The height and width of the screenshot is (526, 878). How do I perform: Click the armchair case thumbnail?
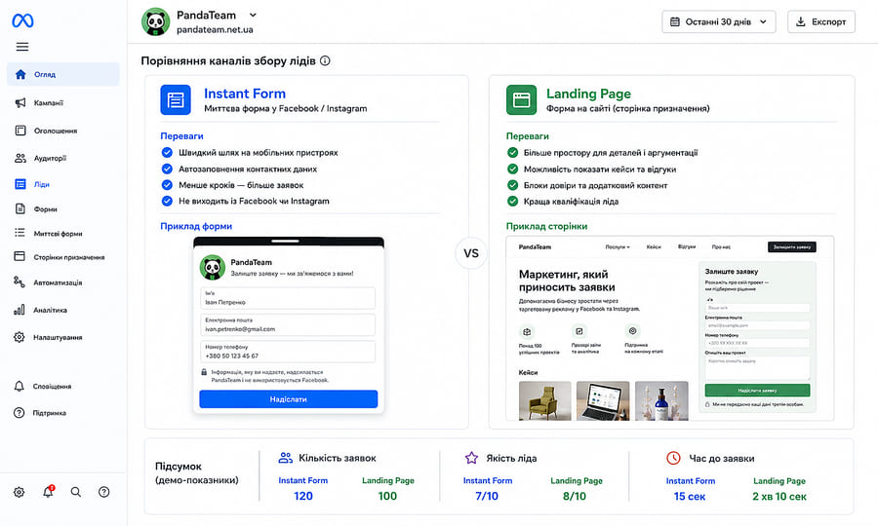[x=544, y=400]
